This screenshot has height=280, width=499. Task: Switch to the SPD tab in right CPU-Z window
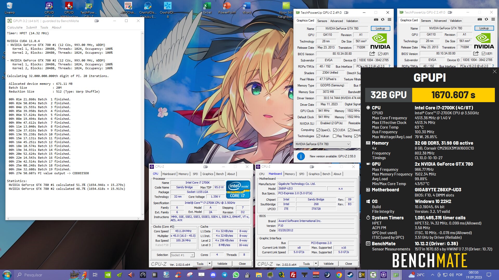click(x=301, y=174)
